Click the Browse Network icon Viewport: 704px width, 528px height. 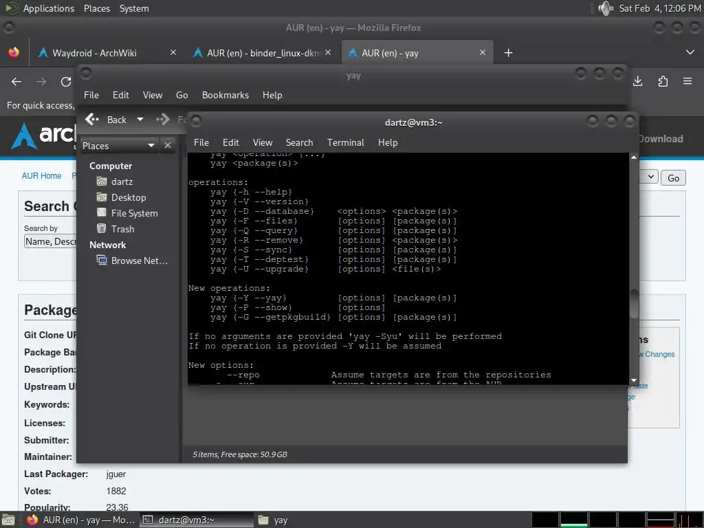pyautogui.click(x=102, y=260)
